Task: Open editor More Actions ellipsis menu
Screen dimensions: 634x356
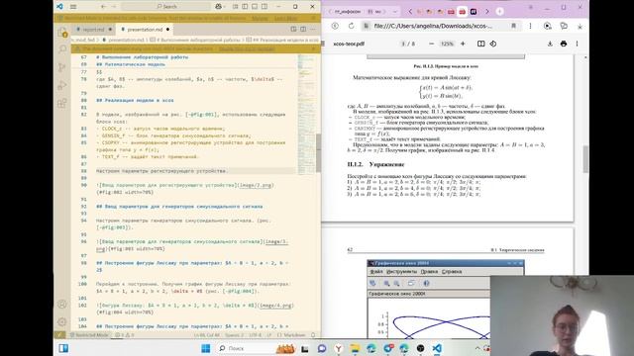Action: pos(313,29)
